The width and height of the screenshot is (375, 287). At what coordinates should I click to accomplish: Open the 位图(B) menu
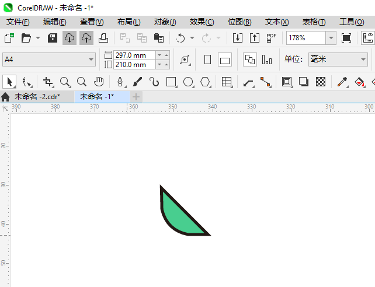tap(239, 22)
